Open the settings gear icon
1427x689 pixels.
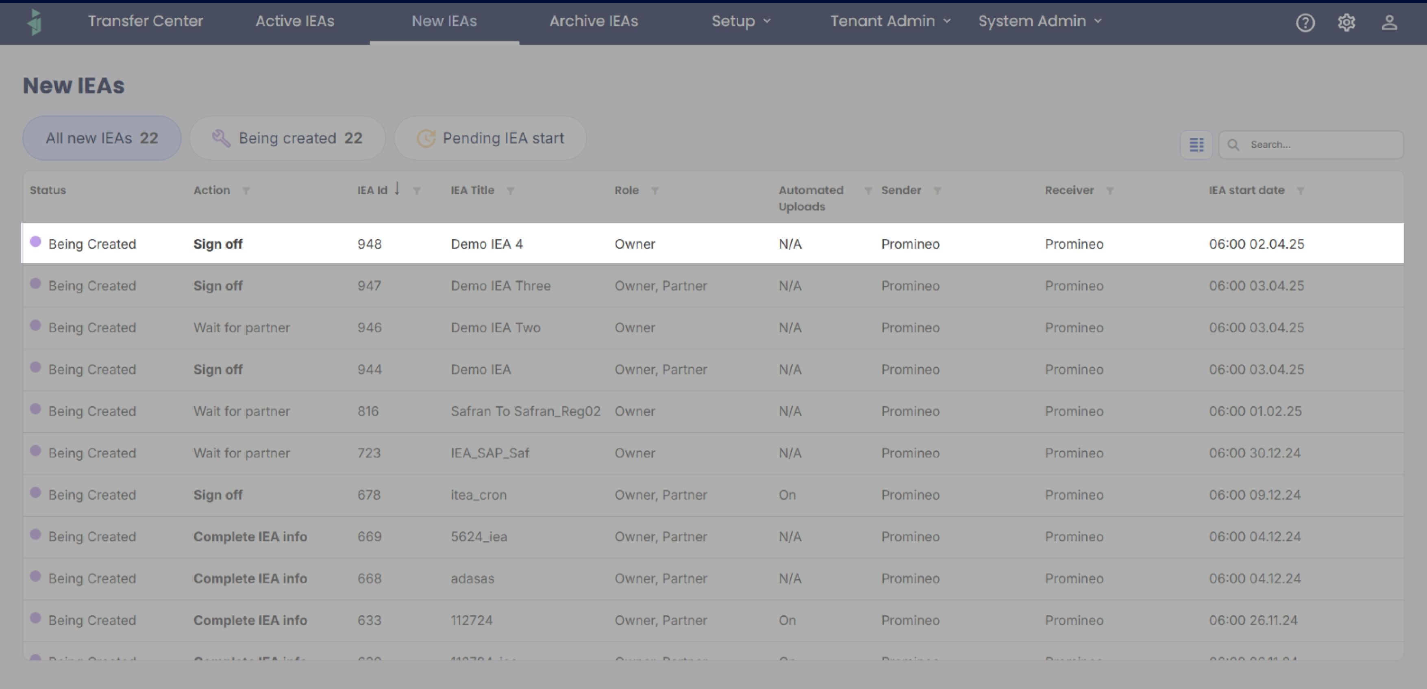click(1347, 23)
